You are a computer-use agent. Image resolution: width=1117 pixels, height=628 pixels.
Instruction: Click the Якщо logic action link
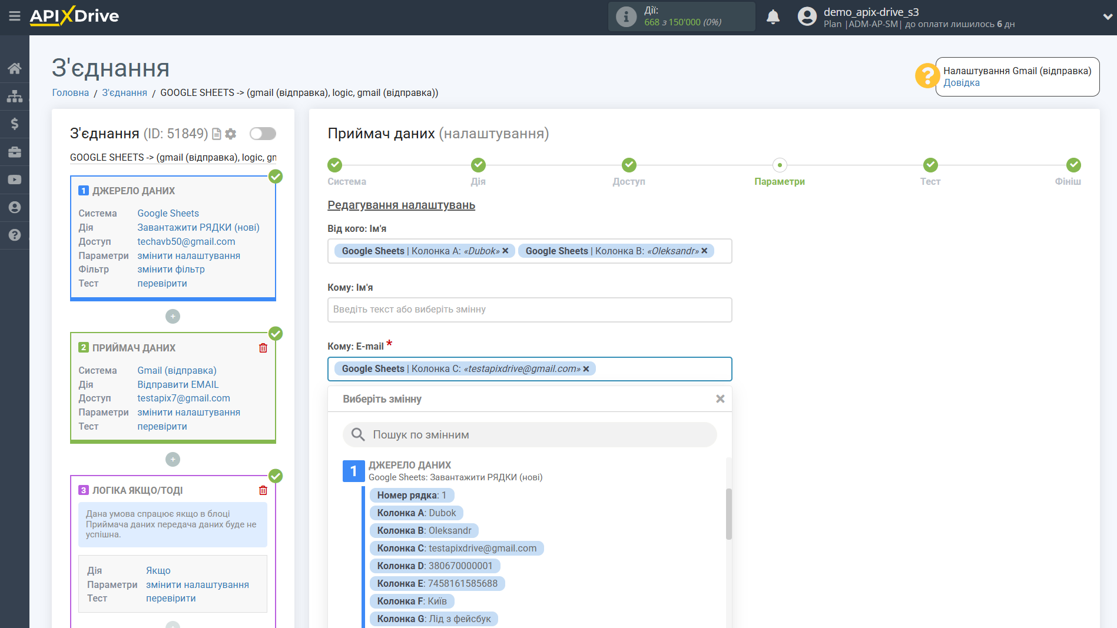coord(158,571)
